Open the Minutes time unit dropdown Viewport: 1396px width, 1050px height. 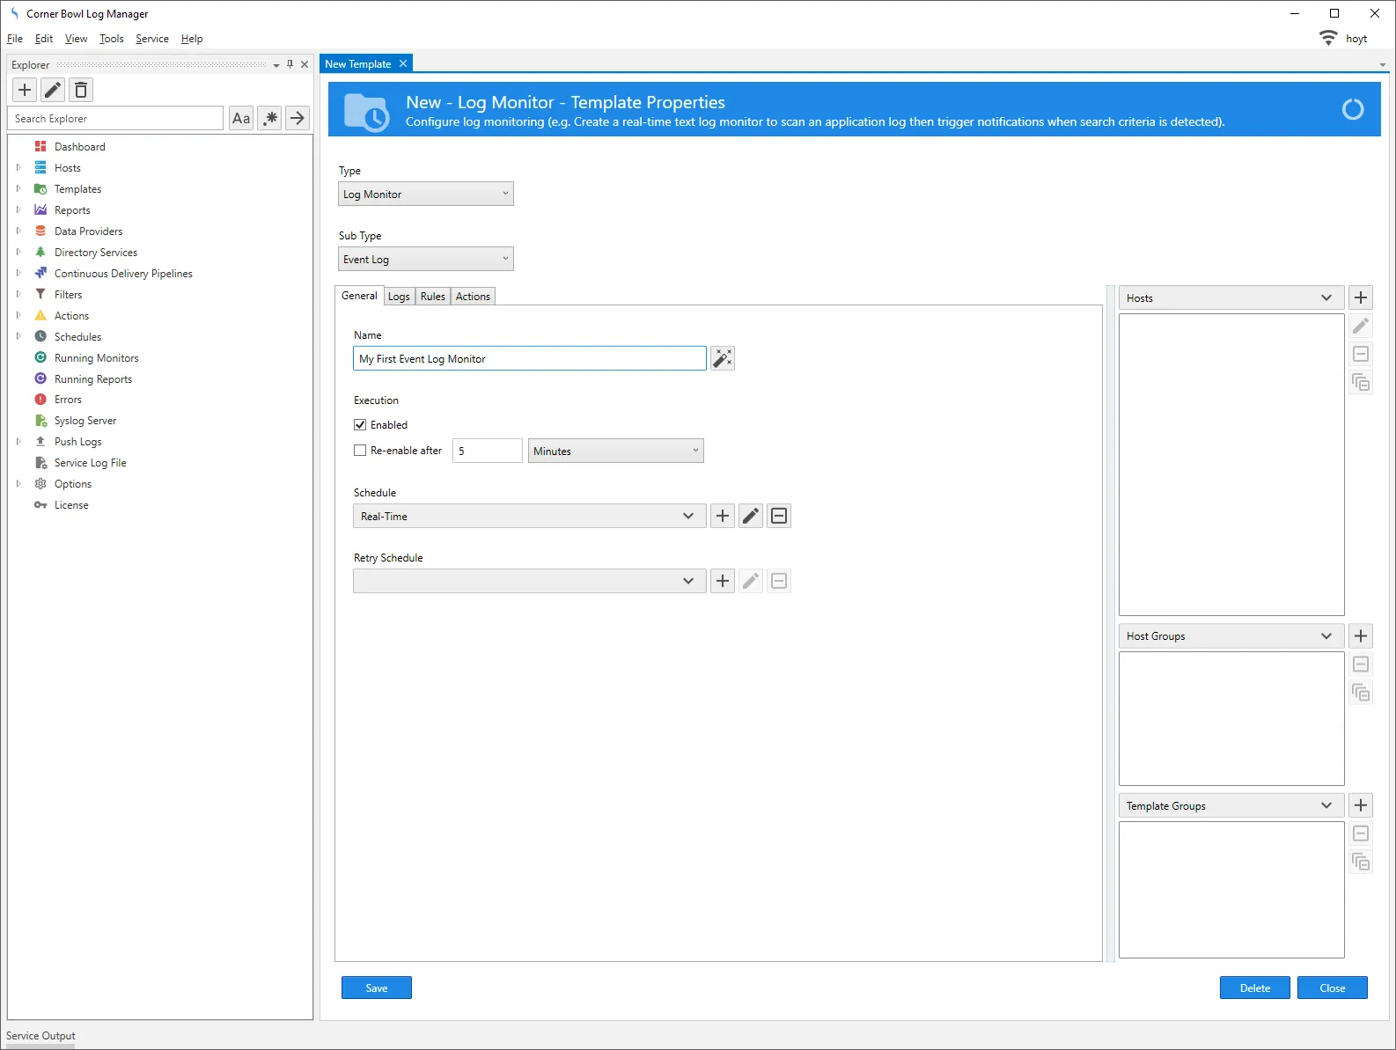[615, 452]
